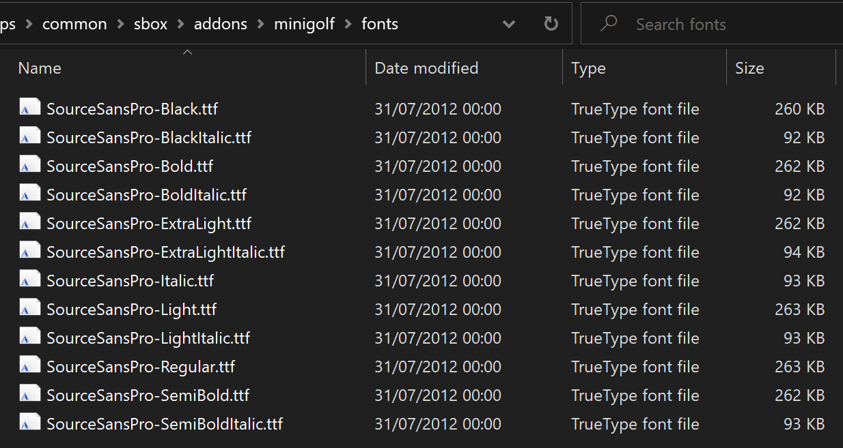
Task: Click the SourceSansPro-BoldItalic.ttf file icon
Action: [29, 194]
